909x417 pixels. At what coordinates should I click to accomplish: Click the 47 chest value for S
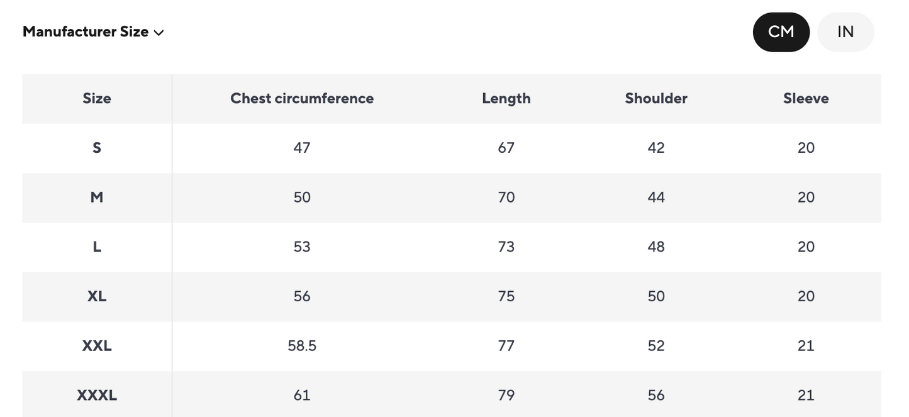point(302,148)
